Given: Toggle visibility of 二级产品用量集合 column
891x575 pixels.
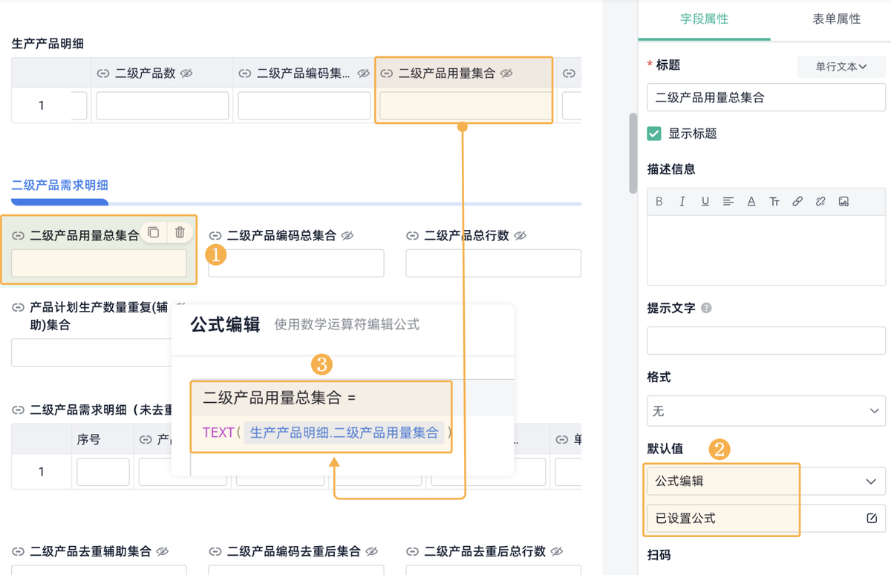Looking at the screenshot, I should 506,73.
